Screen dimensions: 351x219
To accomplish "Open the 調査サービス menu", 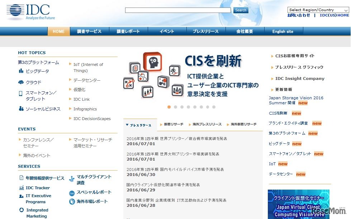I will click(89, 31).
